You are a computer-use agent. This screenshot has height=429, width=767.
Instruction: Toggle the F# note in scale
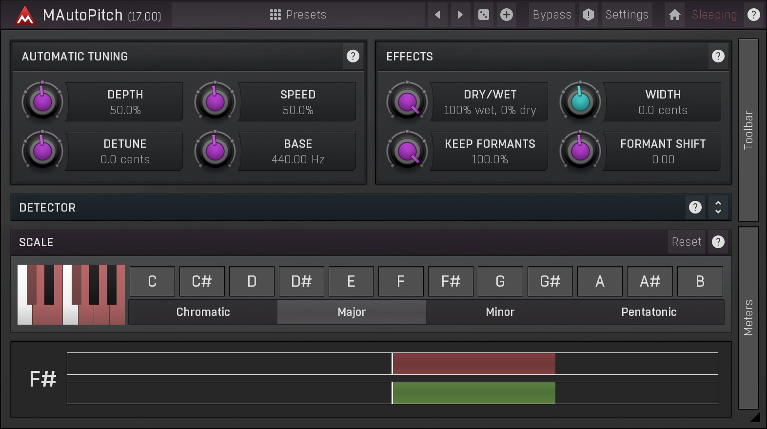point(451,281)
